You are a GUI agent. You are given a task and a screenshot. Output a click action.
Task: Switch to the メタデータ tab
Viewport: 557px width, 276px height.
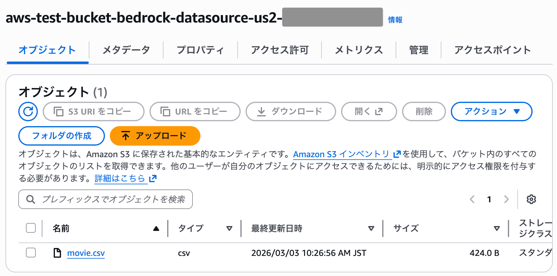[x=126, y=50]
